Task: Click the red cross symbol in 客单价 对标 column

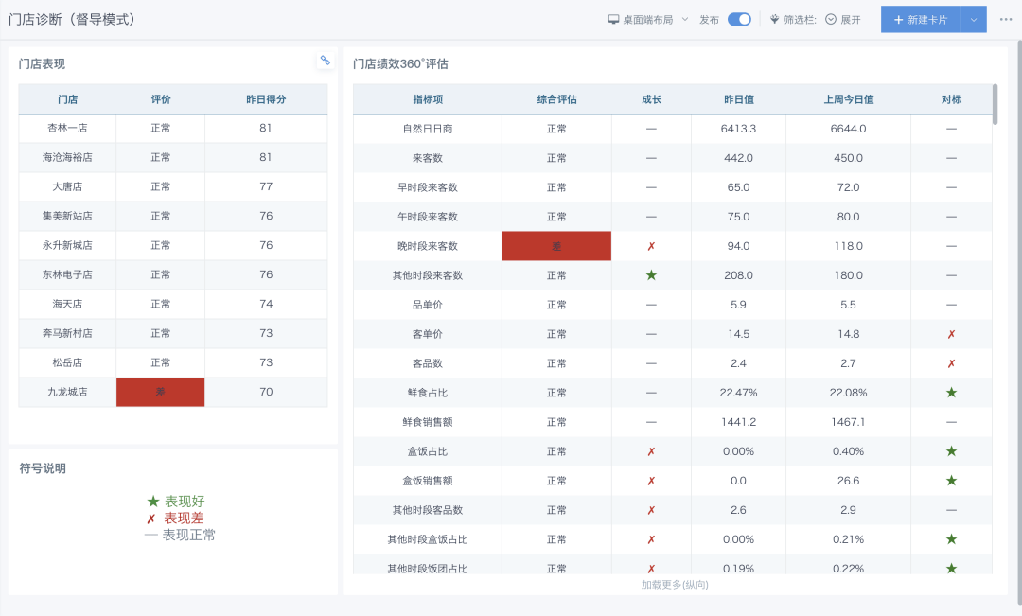Action: click(950, 333)
